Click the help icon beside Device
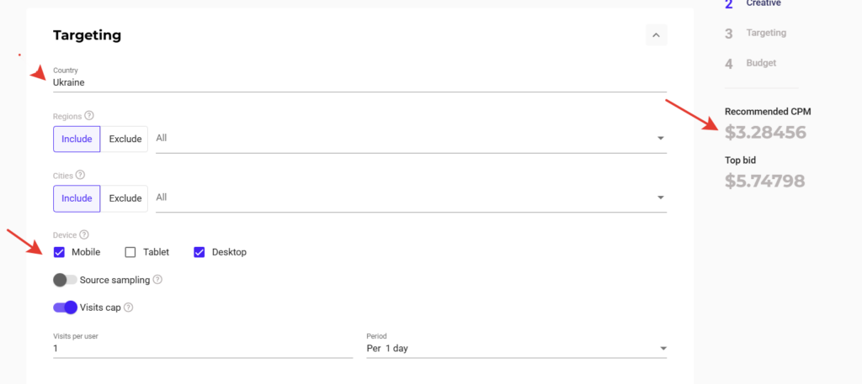Image resolution: width=862 pixels, height=384 pixels. click(84, 234)
